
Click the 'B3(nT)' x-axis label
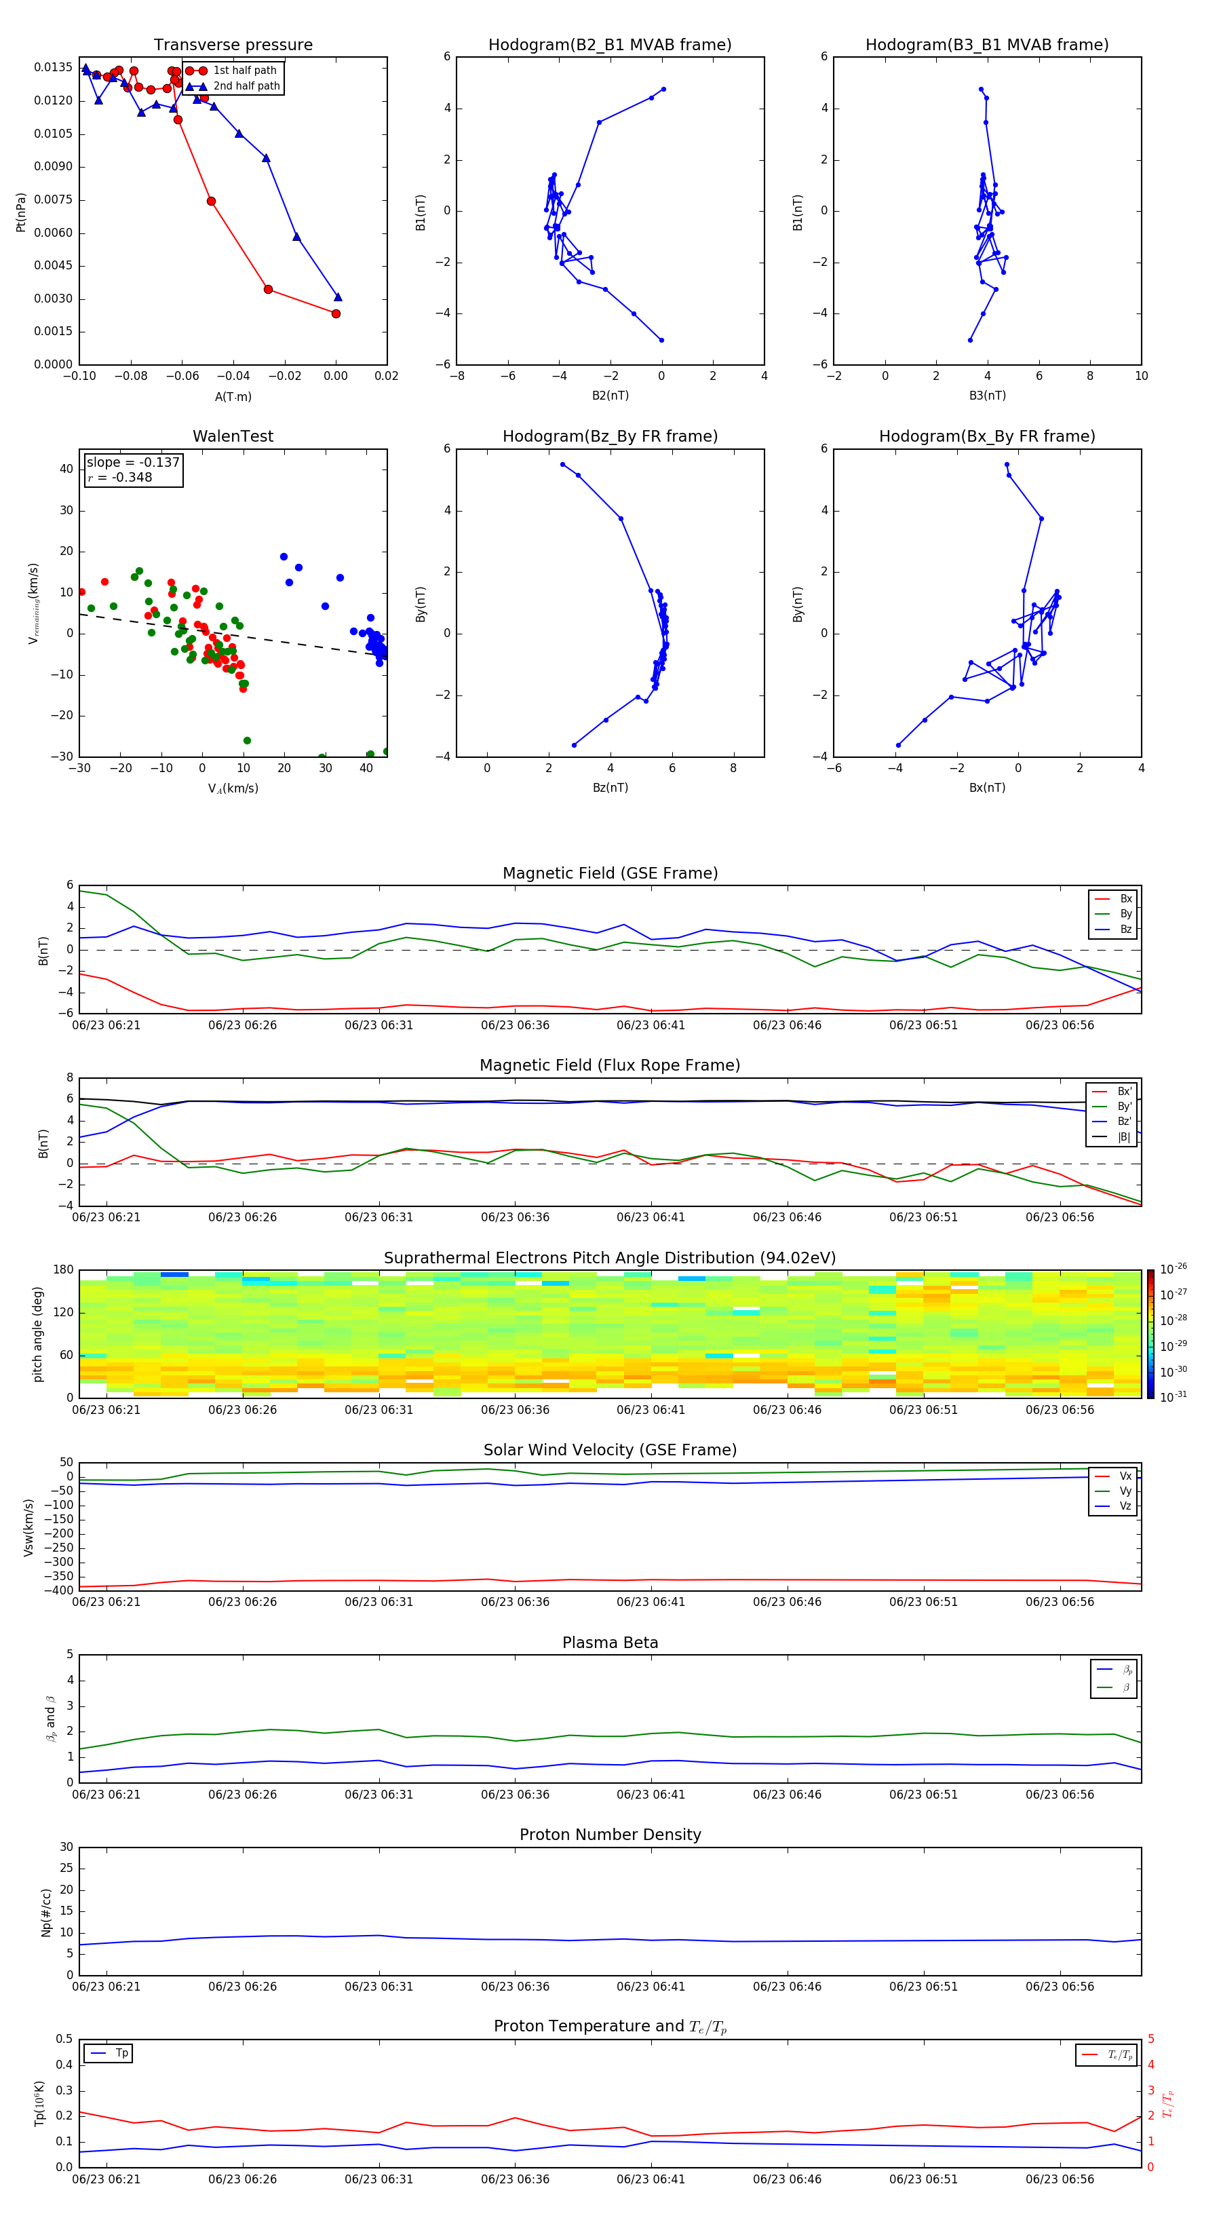[987, 396]
